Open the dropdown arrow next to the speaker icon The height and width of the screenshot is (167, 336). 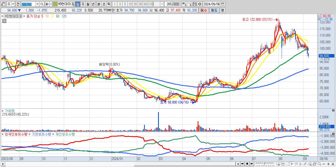click(51, 4)
